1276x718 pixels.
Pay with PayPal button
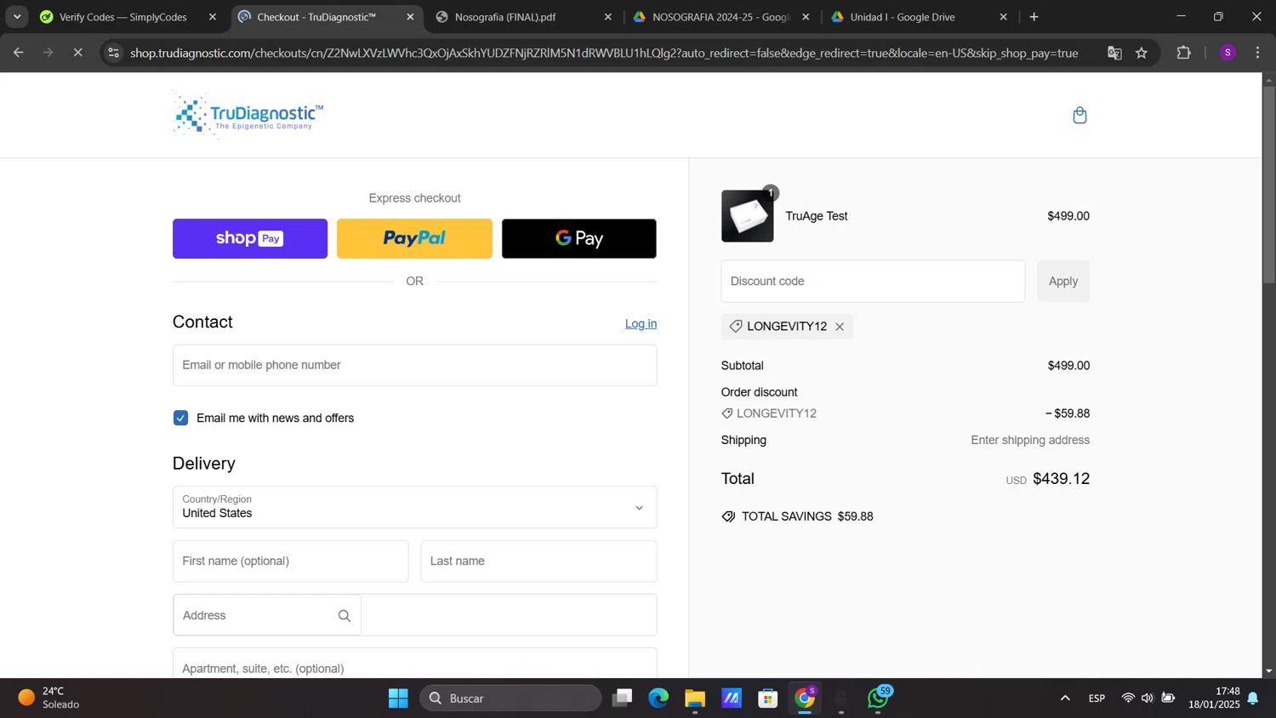414,238
